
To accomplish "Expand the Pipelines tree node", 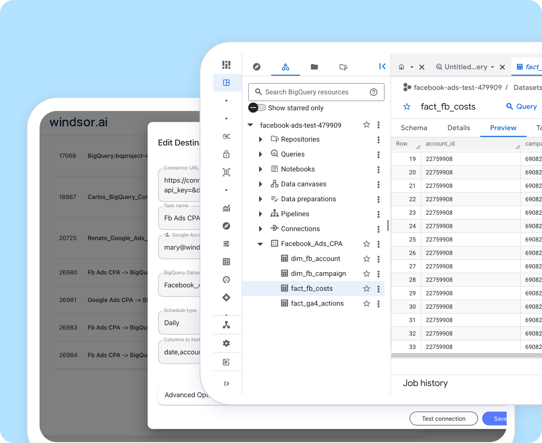I will pyautogui.click(x=260, y=214).
